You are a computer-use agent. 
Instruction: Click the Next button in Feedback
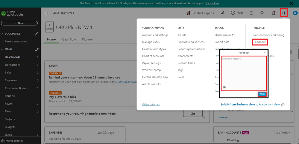click(262, 94)
